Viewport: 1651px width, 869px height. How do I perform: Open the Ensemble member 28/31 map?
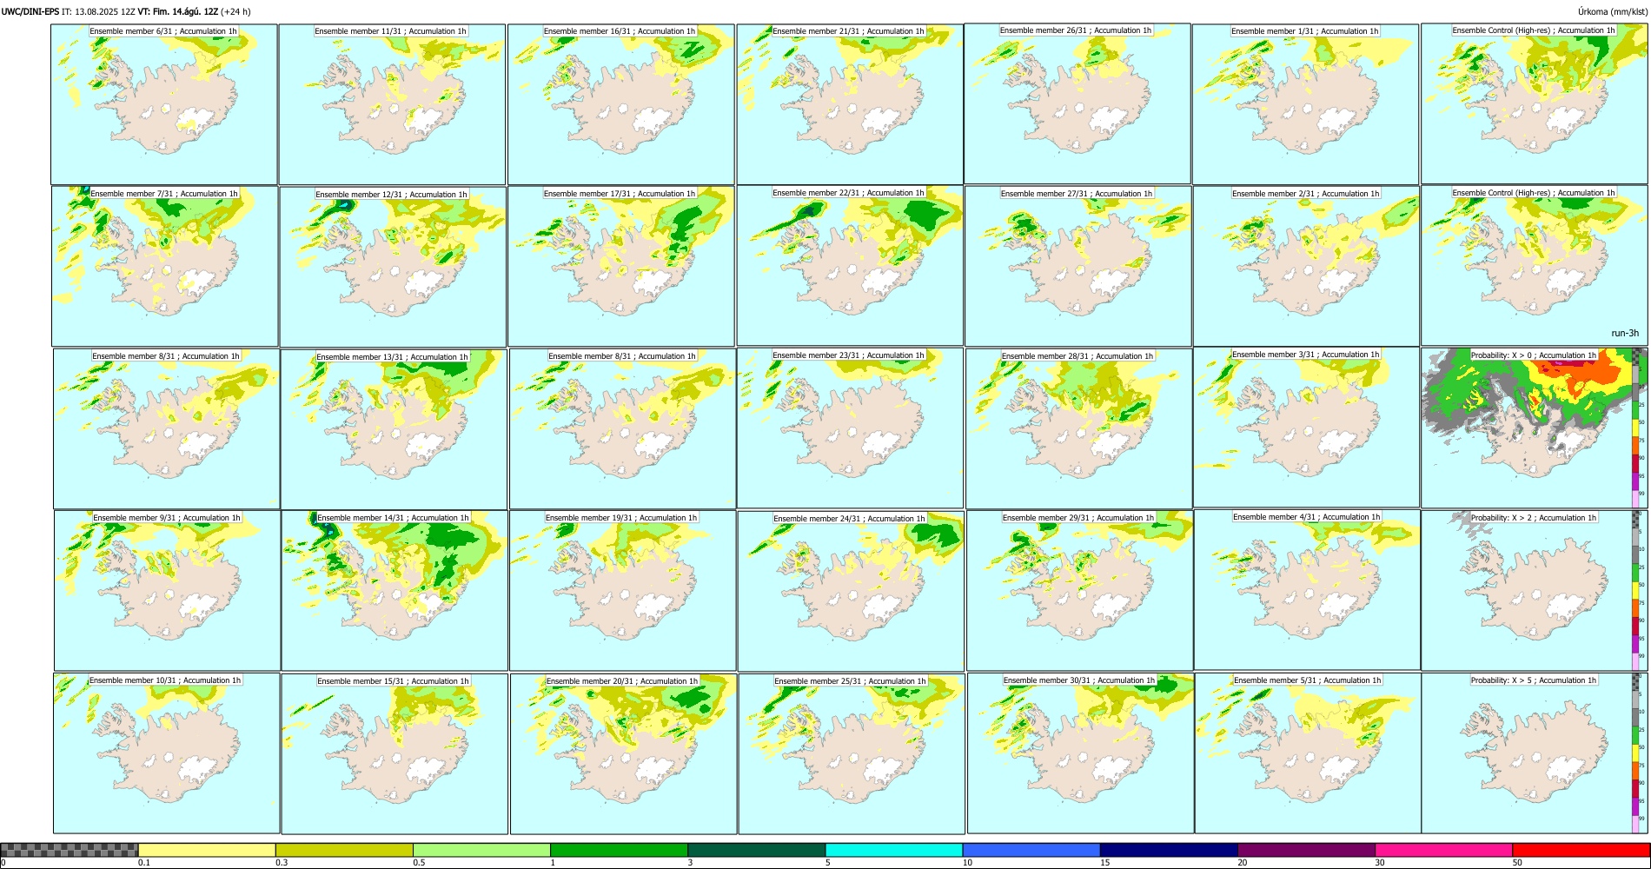(1078, 428)
